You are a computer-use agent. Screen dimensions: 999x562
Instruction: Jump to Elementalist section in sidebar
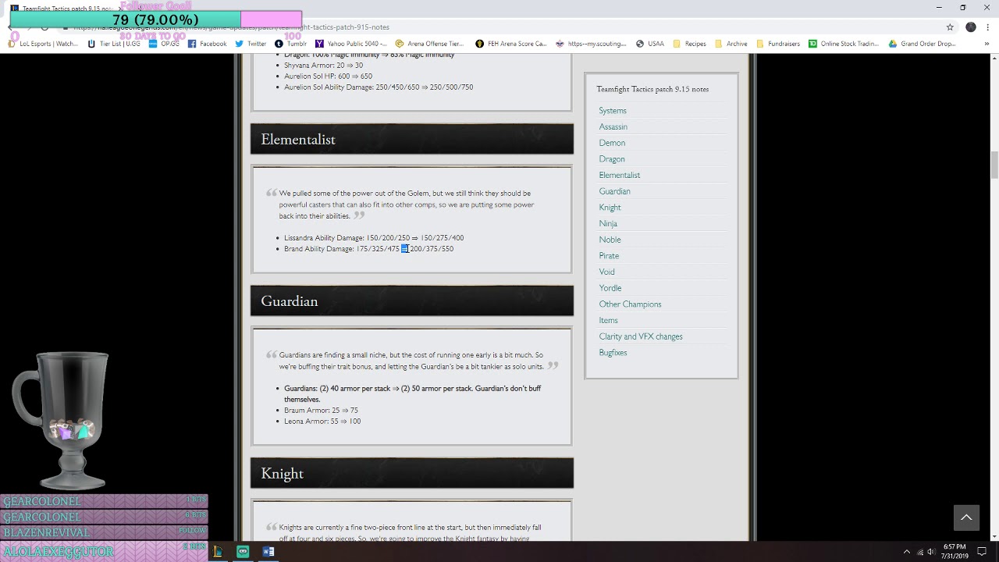click(x=620, y=175)
